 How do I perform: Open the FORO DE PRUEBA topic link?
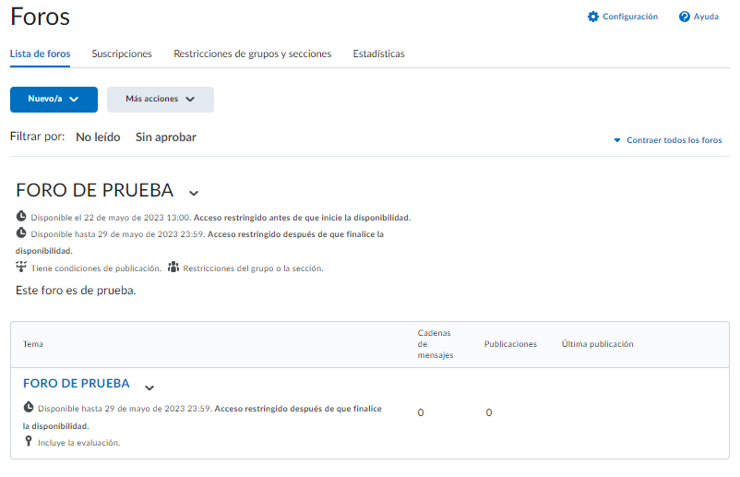coord(77,383)
